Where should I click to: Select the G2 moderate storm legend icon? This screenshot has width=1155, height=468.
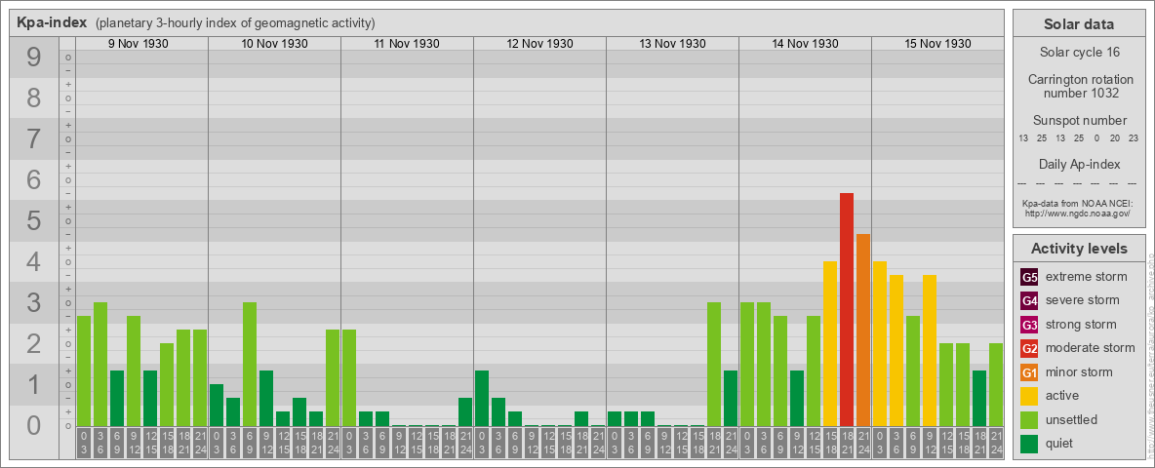pyautogui.click(x=1029, y=348)
